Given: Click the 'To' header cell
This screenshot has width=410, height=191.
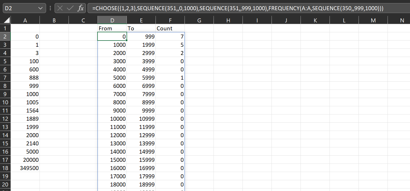Looking at the screenshot, I should tap(141, 28).
